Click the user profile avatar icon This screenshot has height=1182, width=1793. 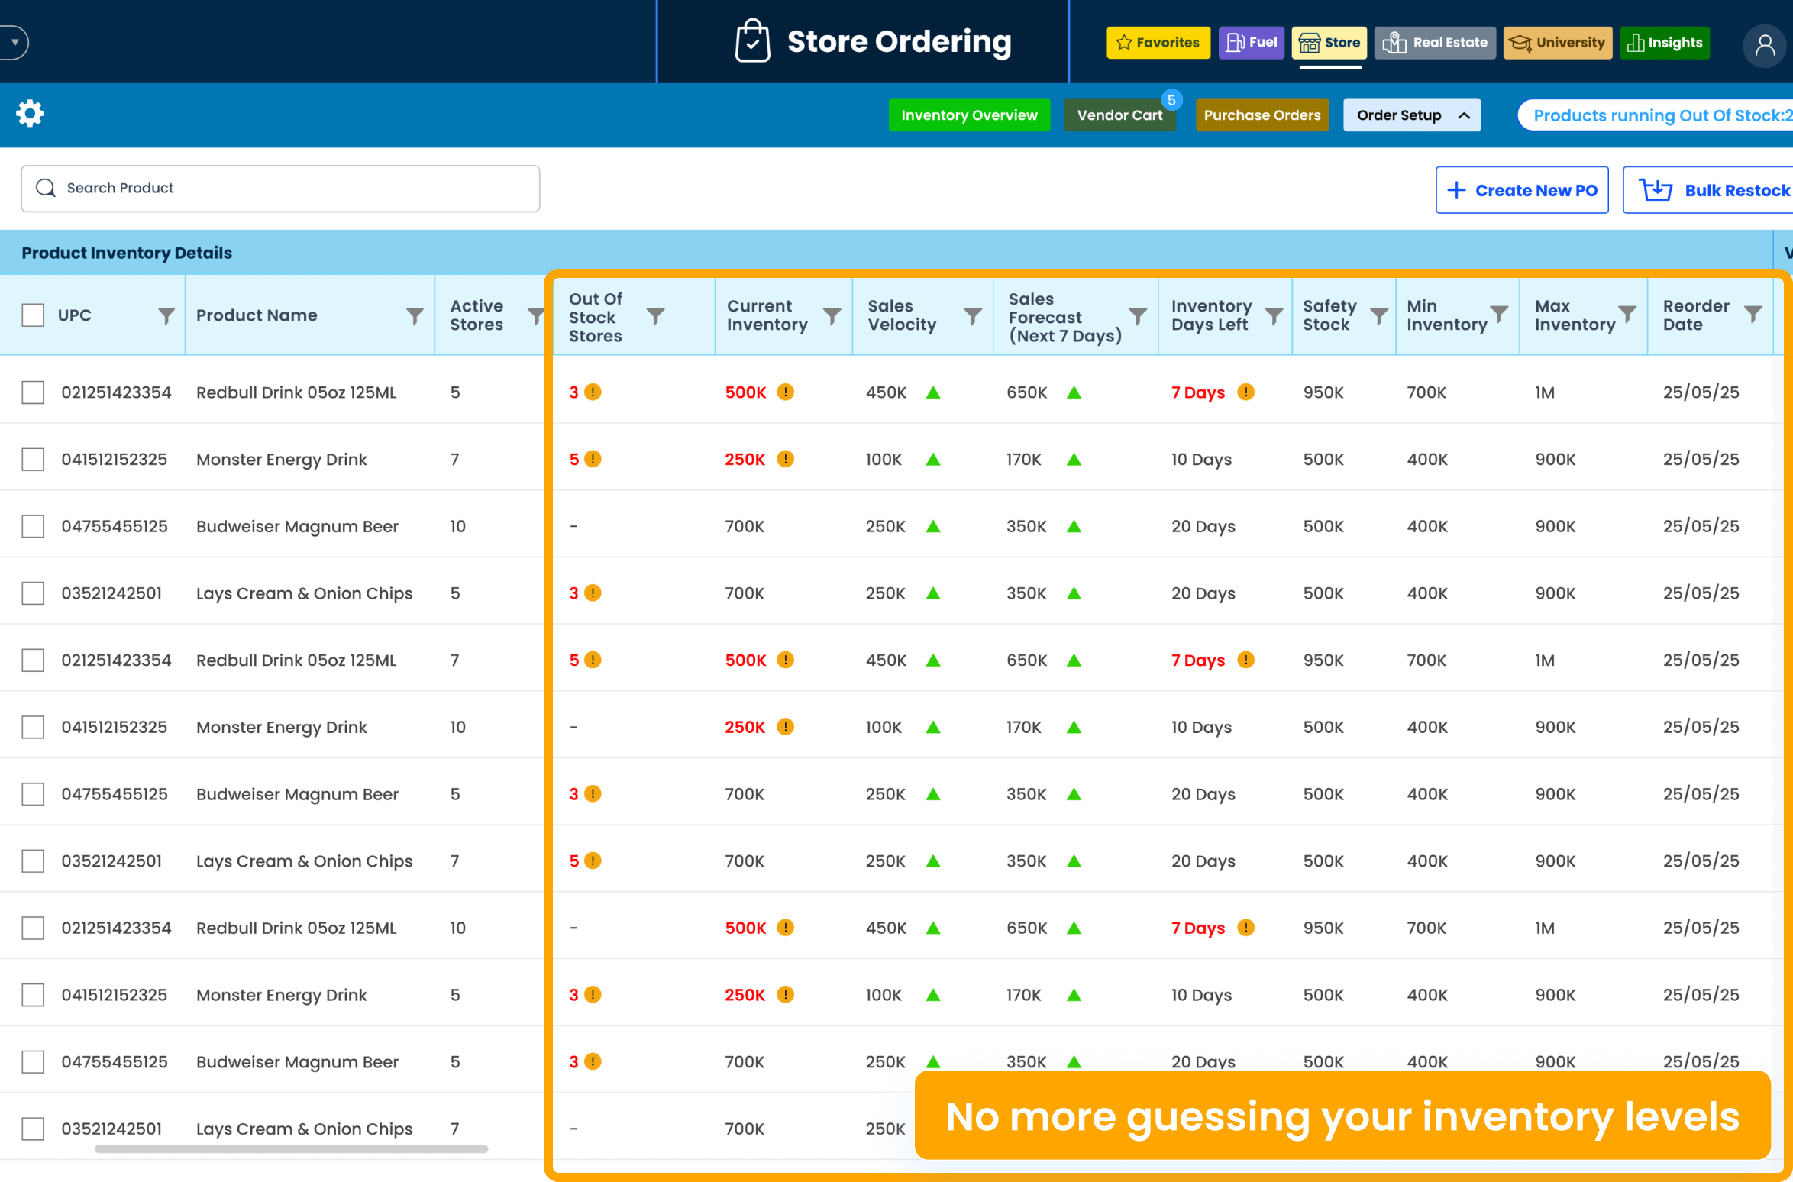(x=1765, y=46)
